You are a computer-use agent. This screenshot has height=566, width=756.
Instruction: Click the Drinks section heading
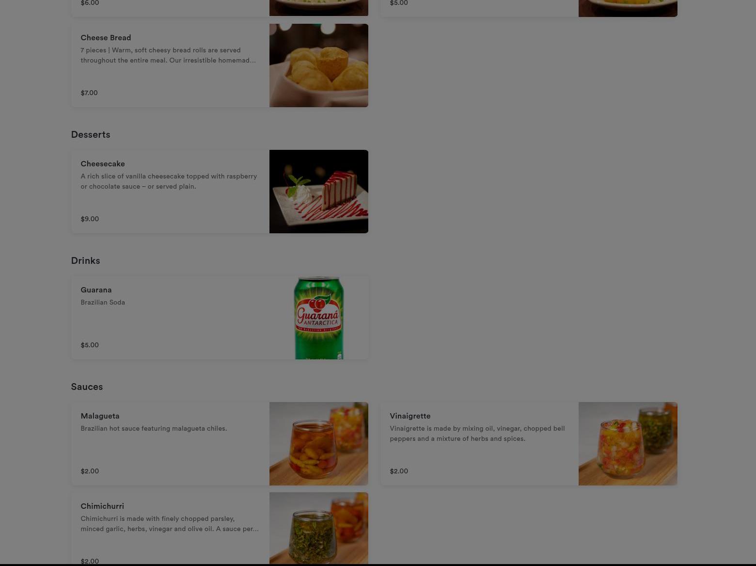tap(85, 261)
